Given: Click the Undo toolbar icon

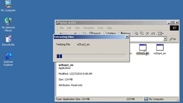Looking at the screenshot, I should [x=153, y=33].
